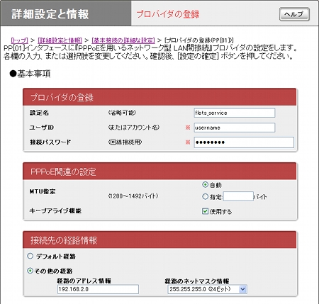Focus the ユーザID field with username
The width and height of the screenshot is (319, 304).
tap(235, 128)
